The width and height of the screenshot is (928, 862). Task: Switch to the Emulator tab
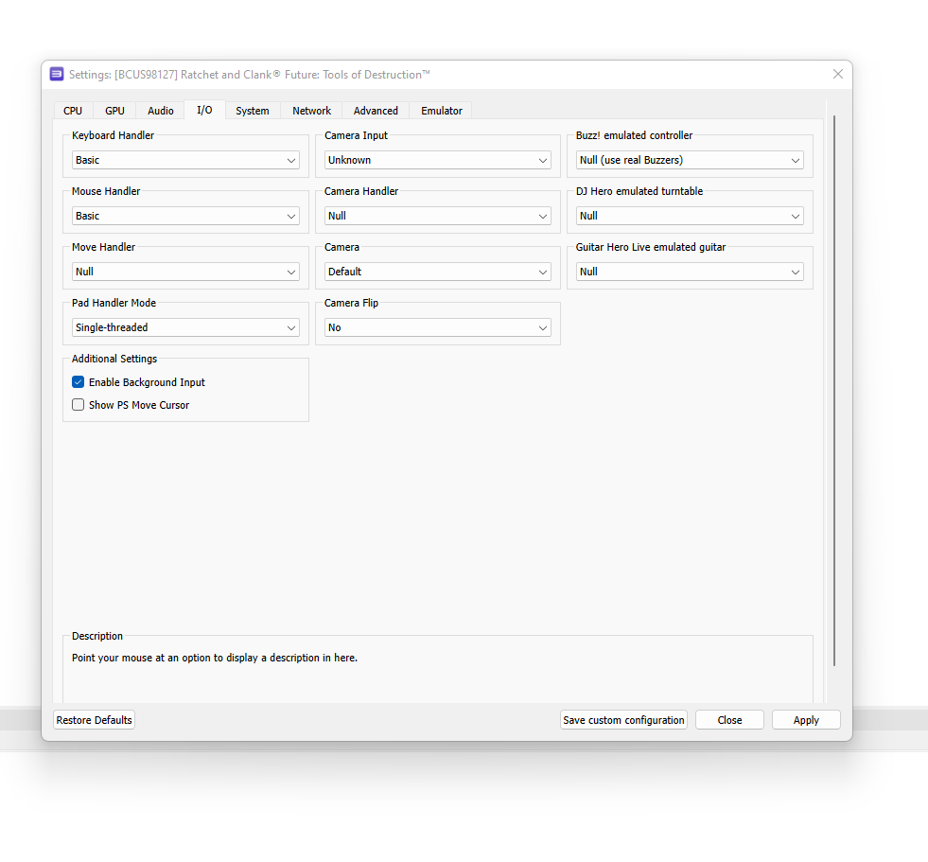[441, 110]
